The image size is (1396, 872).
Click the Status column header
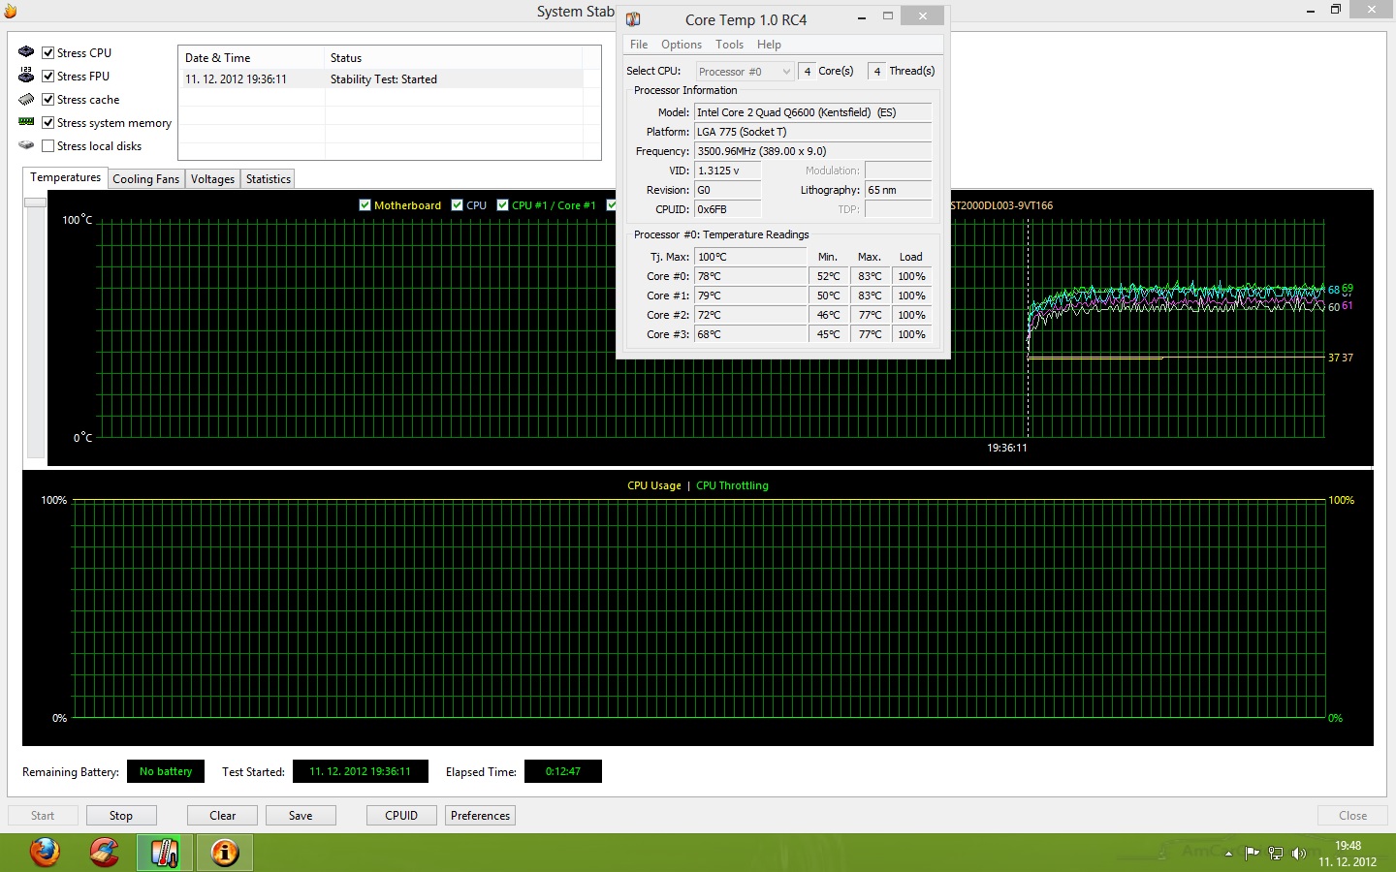[454, 58]
